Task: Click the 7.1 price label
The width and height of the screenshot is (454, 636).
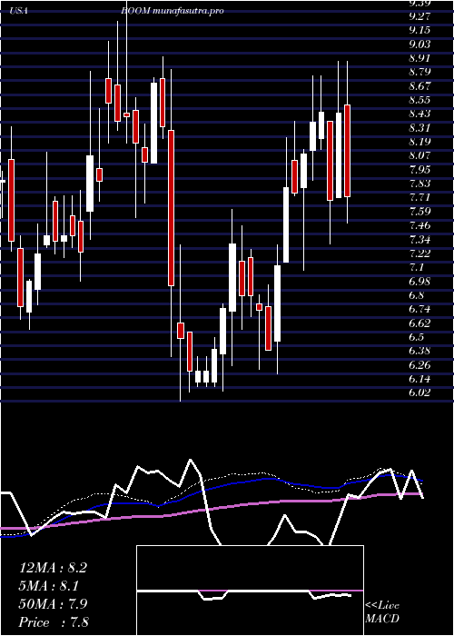Action: pos(417,267)
